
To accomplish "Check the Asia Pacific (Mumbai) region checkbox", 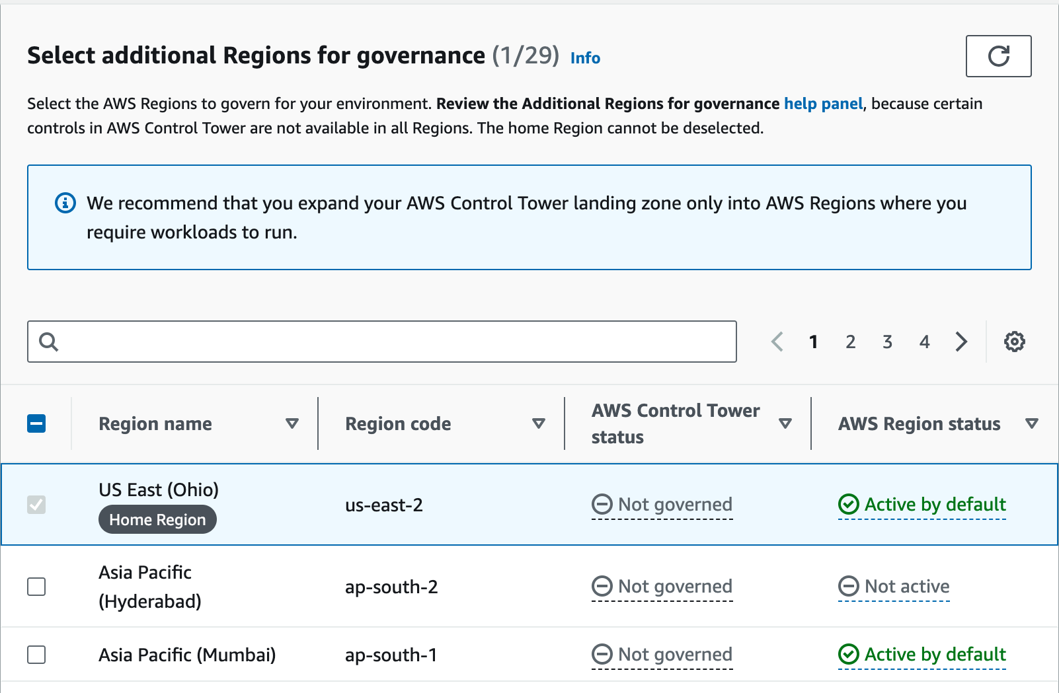I will point(37,655).
